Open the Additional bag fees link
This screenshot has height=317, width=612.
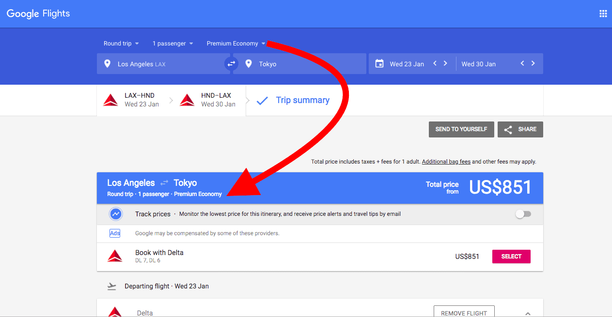click(446, 162)
